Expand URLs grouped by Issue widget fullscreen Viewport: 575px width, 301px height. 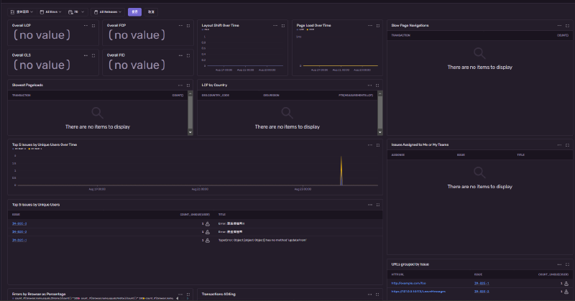pyautogui.click(x=568, y=264)
